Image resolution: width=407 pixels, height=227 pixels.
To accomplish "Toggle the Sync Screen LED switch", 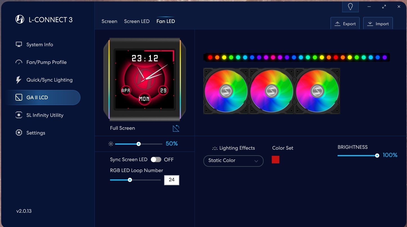I will [x=156, y=159].
